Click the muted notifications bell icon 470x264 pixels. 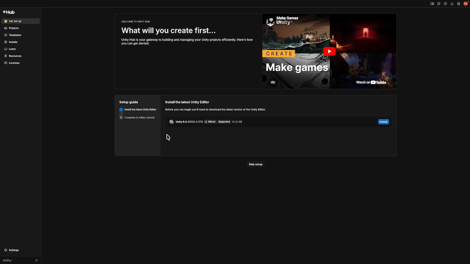point(459,3)
